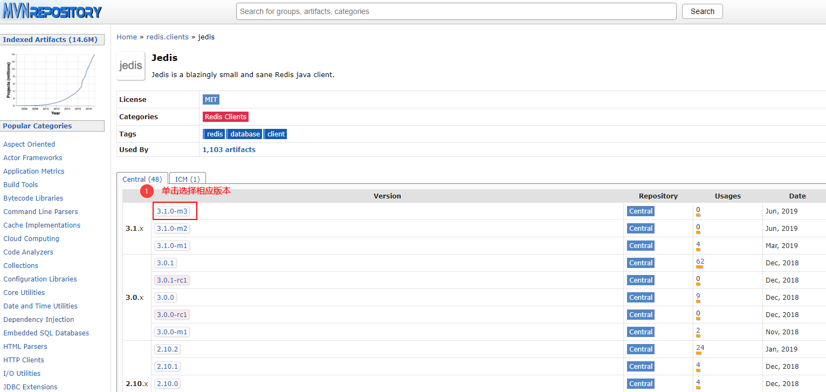The height and width of the screenshot is (392, 826).
Task: Click the MvnRepository logo
Action: (51, 11)
